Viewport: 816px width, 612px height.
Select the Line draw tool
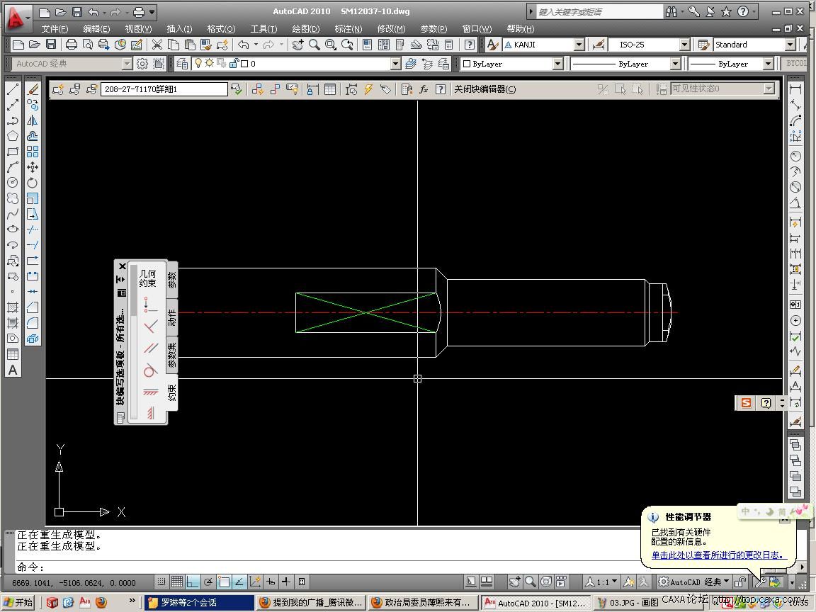click(x=13, y=90)
